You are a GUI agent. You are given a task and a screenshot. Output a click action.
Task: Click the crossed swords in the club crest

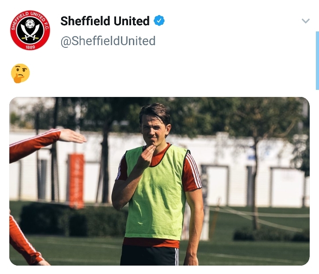30,32
